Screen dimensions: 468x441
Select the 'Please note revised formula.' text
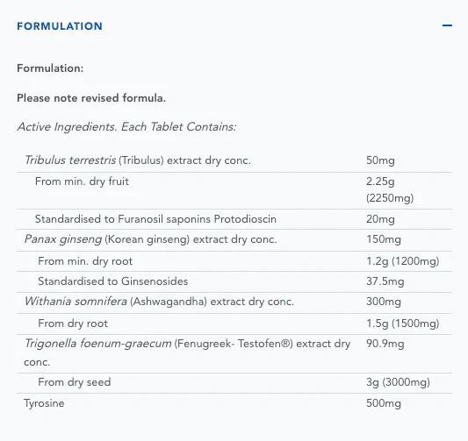point(91,98)
